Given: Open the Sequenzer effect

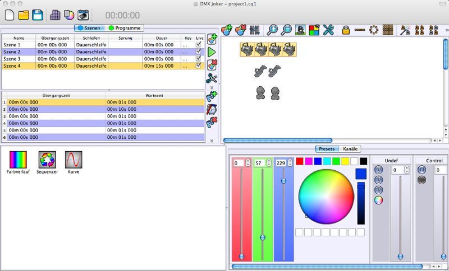Looking at the screenshot, I should point(47,162).
